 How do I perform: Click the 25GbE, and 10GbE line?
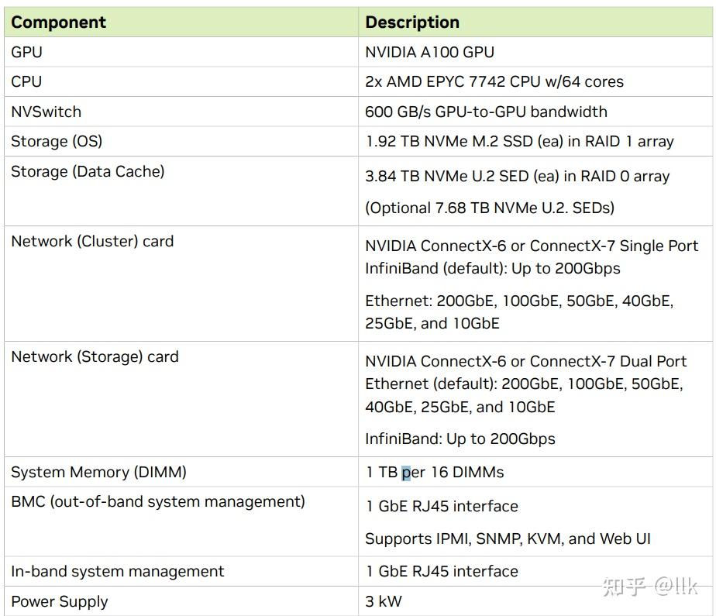coord(432,323)
